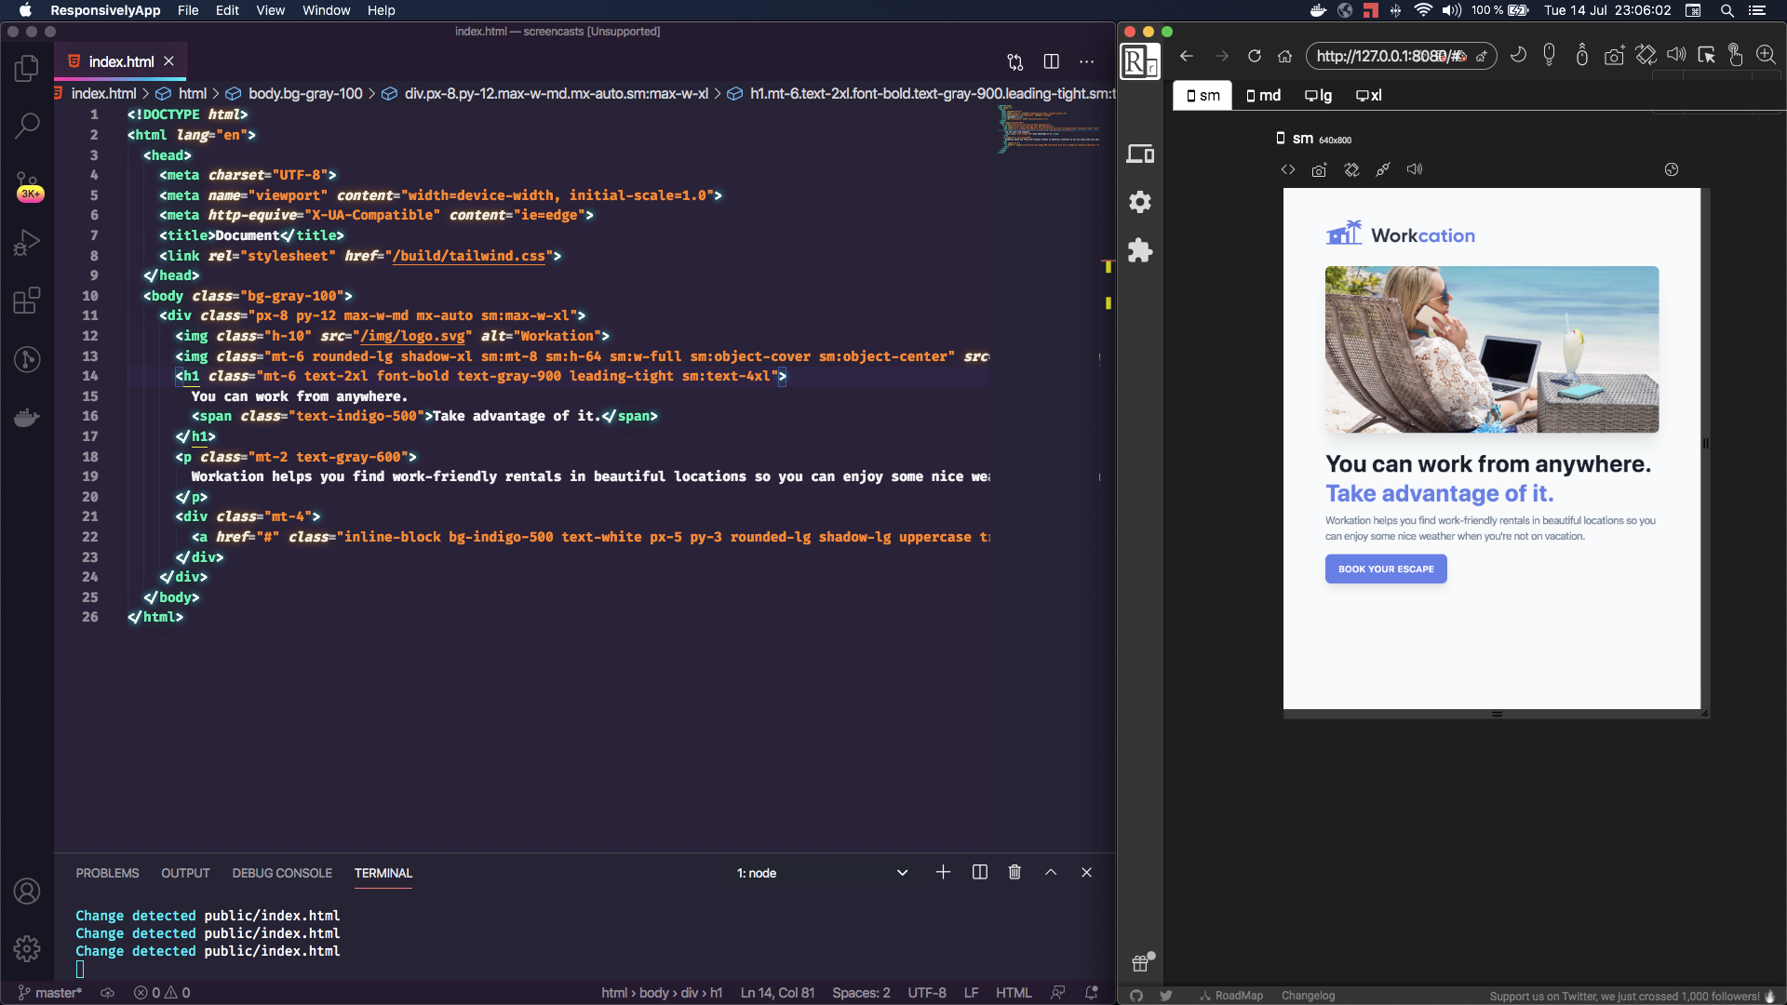Rotate all devices in ResponsivelyApp
Image resolution: width=1787 pixels, height=1005 pixels.
click(1646, 56)
